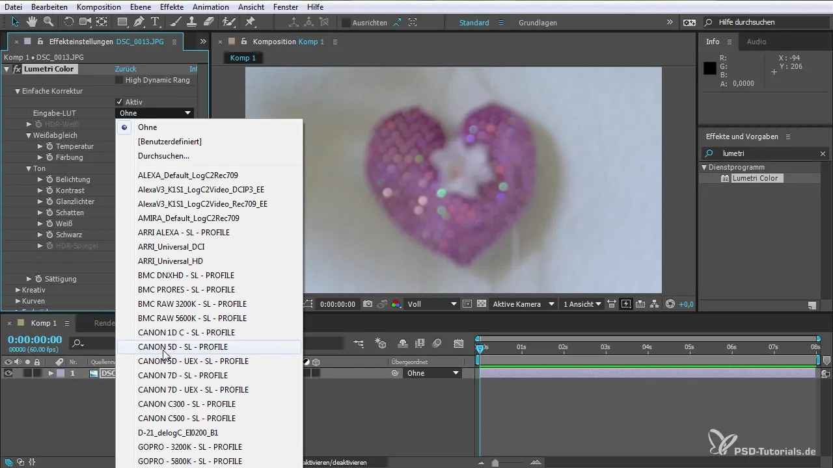
Task: Select the Selection arrow tool
Action: (x=16, y=22)
